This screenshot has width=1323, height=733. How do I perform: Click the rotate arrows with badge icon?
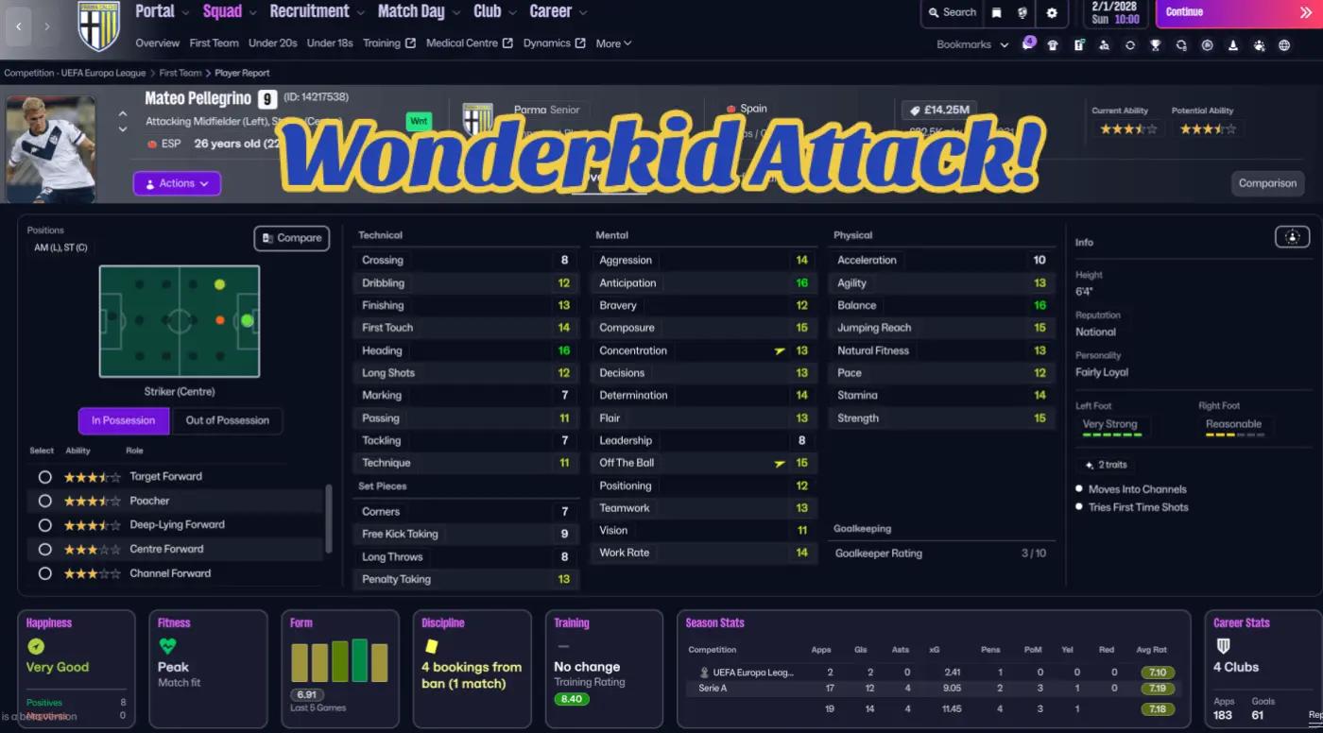click(x=1181, y=45)
